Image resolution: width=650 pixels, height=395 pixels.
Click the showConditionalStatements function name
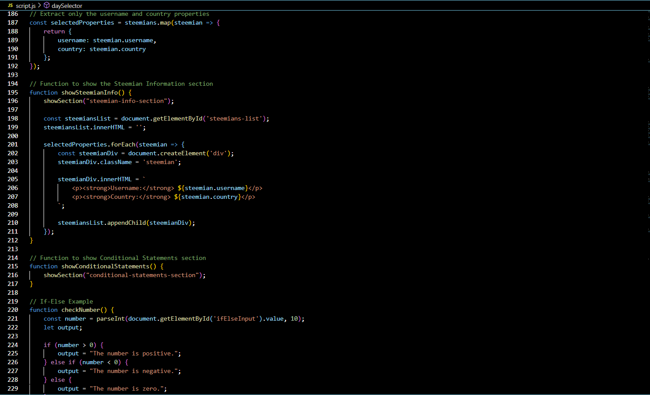coord(105,266)
